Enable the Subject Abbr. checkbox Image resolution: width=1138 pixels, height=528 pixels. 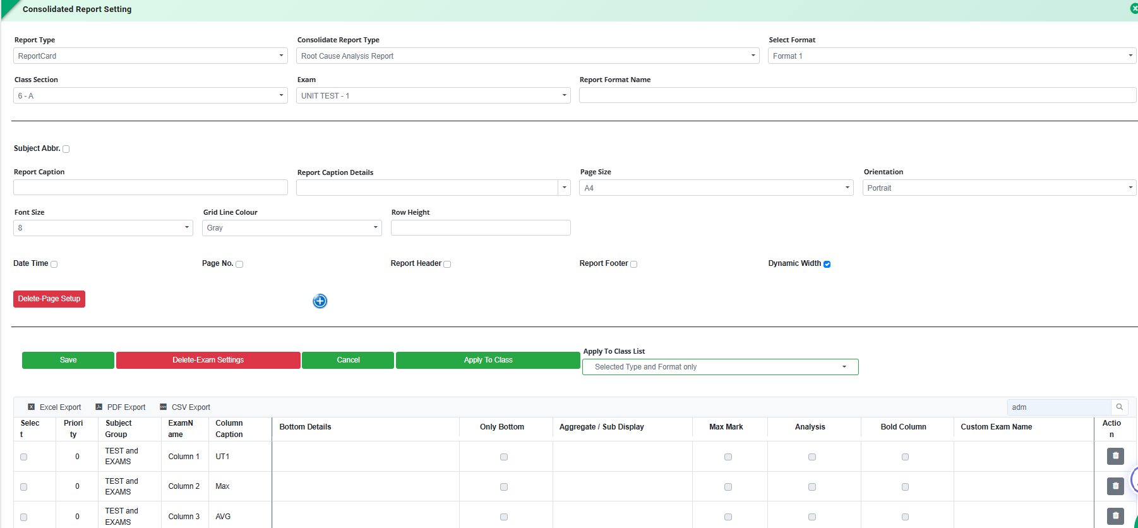[66, 149]
